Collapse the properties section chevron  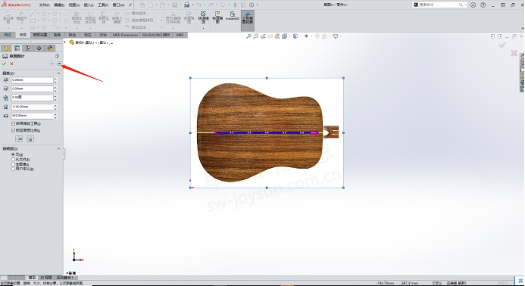point(58,73)
